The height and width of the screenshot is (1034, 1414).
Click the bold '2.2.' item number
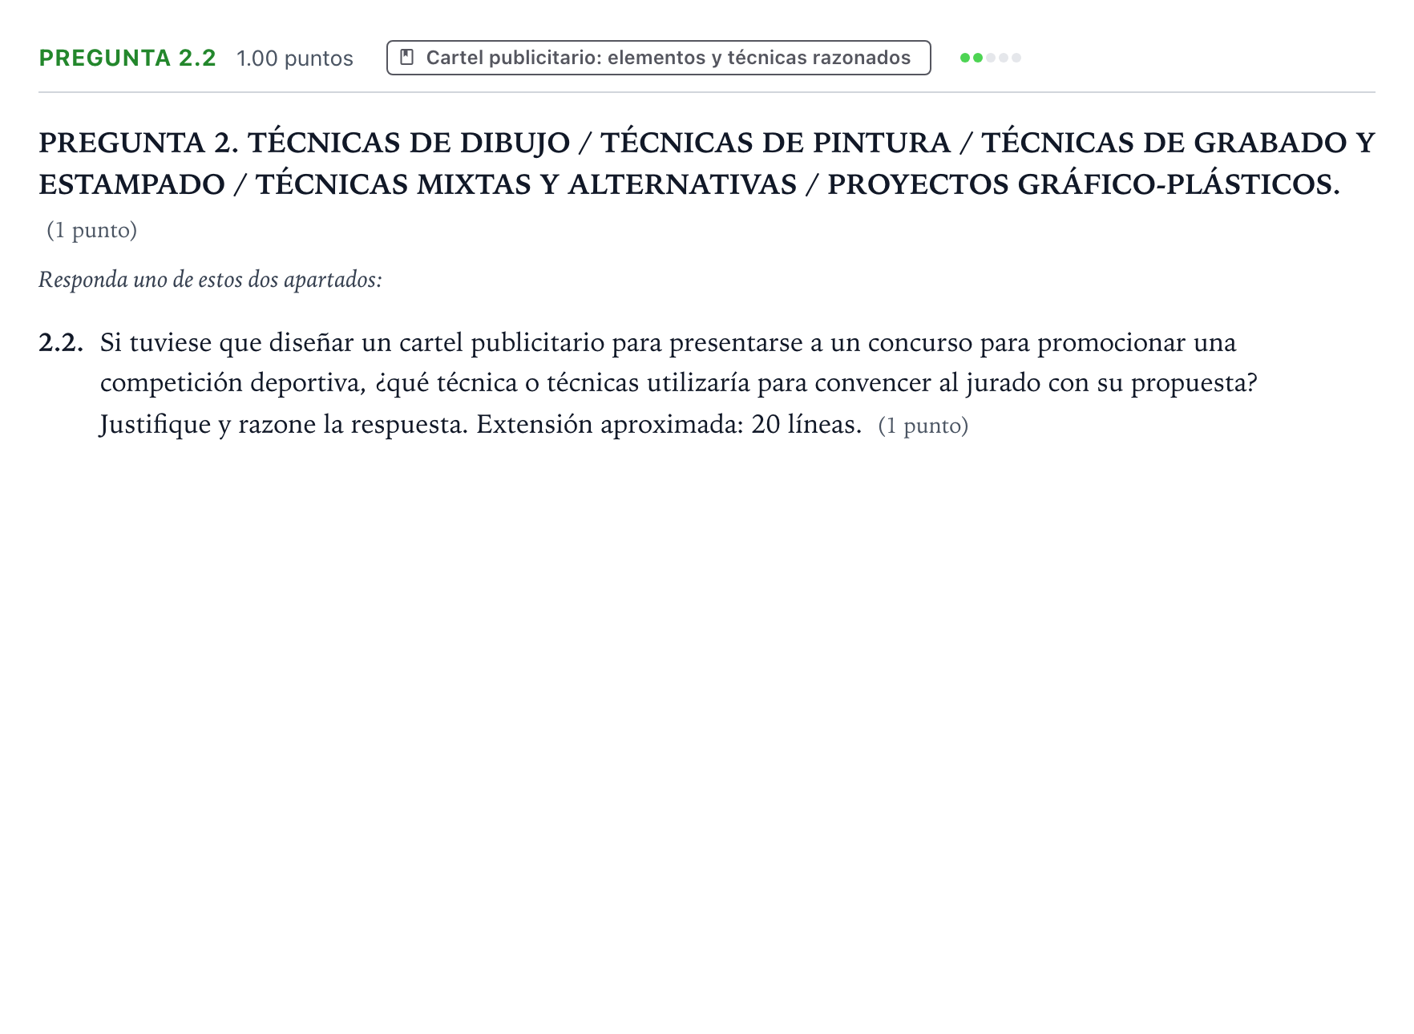(x=61, y=342)
